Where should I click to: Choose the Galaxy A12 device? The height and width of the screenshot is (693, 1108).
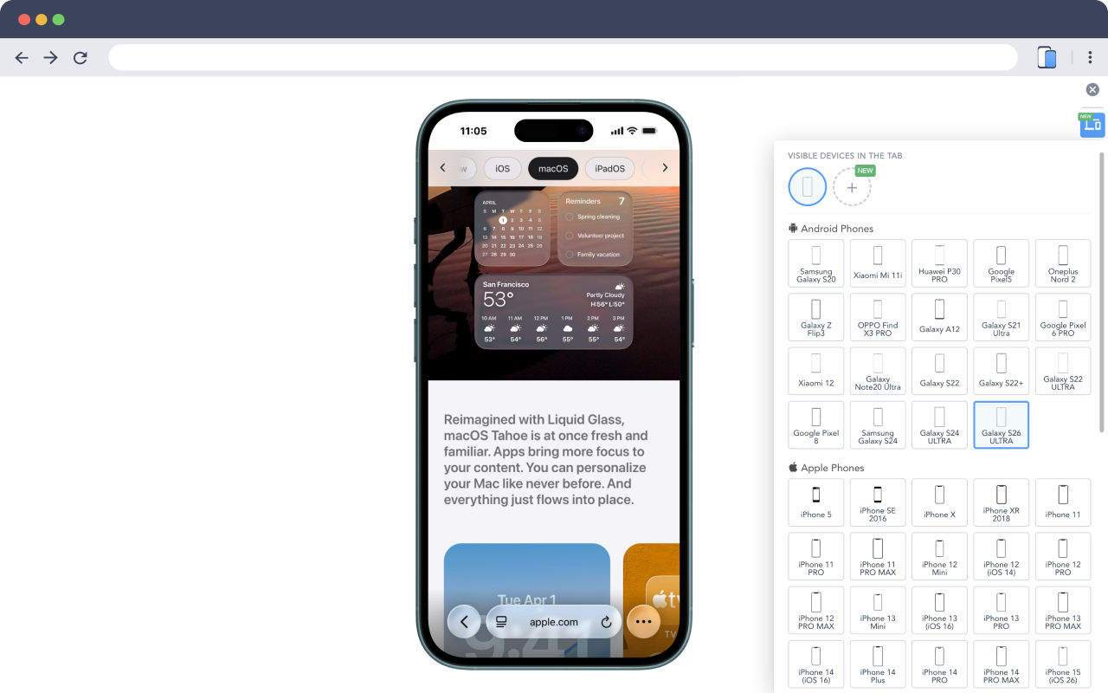[x=939, y=318]
